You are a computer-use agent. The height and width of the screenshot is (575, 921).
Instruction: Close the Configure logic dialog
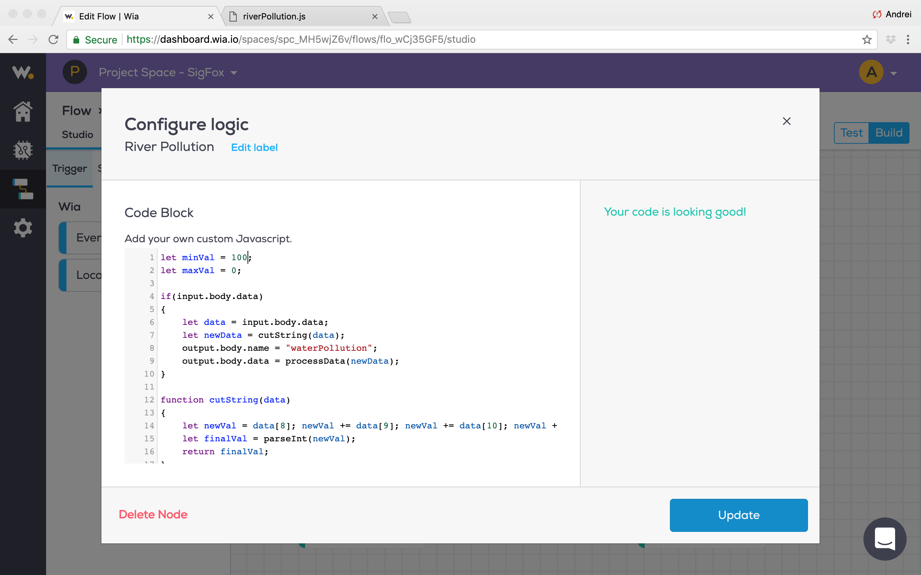pos(786,121)
